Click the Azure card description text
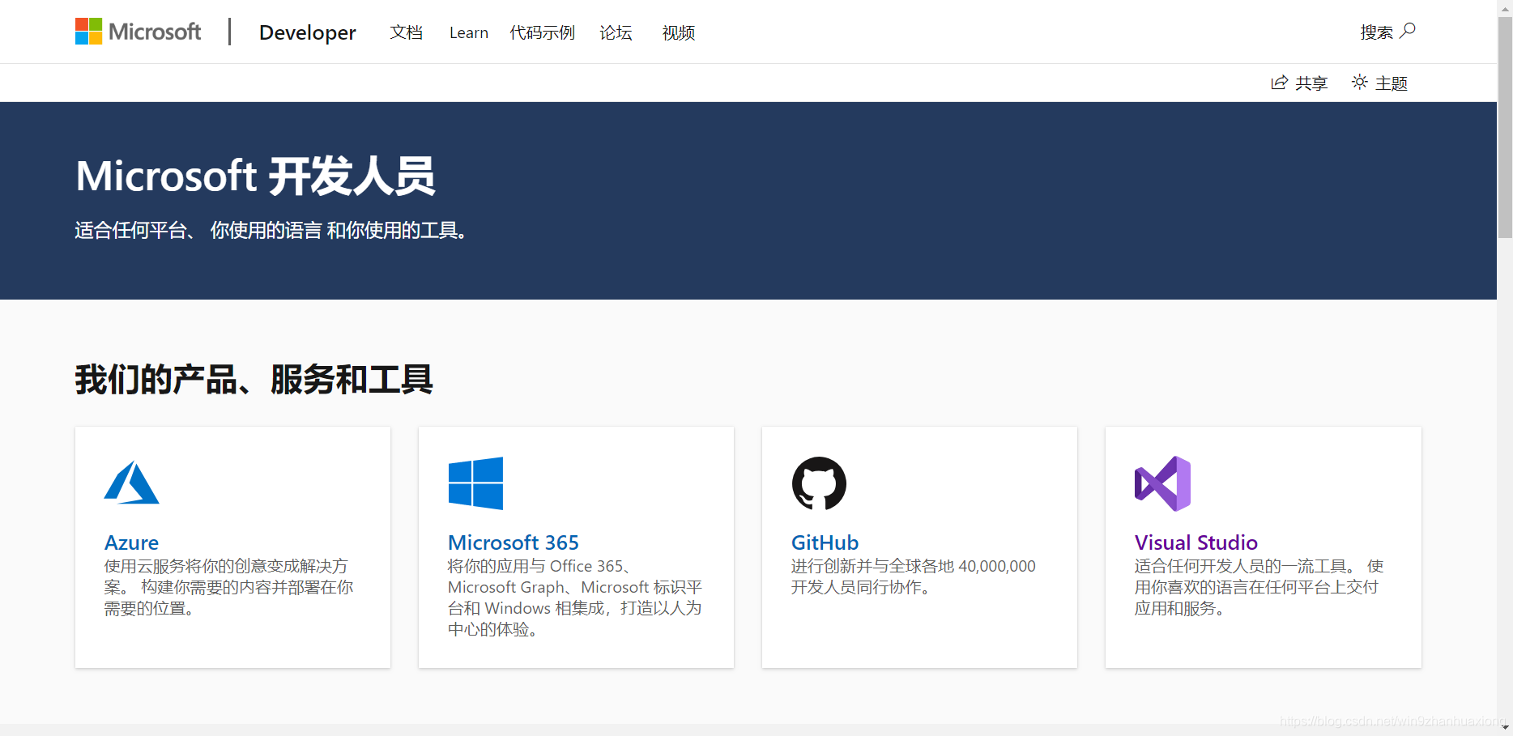The width and height of the screenshot is (1513, 736). [228, 587]
